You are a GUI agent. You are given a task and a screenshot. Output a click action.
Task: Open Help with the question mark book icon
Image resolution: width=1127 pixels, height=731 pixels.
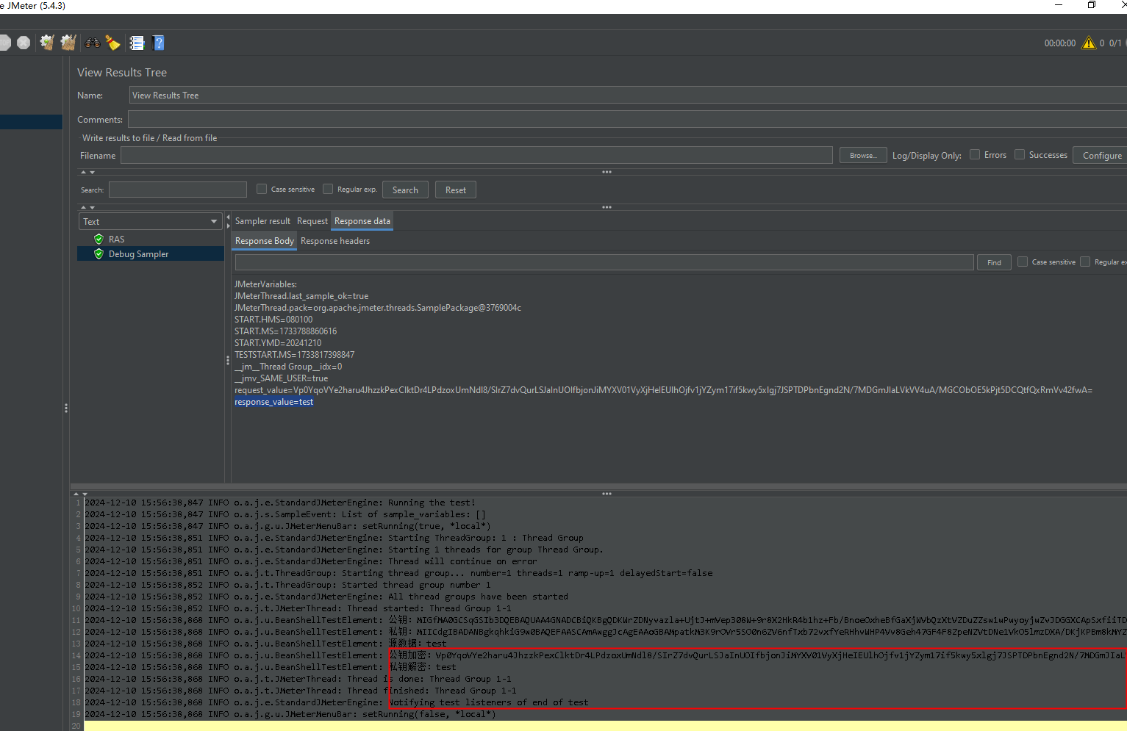point(158,43)
